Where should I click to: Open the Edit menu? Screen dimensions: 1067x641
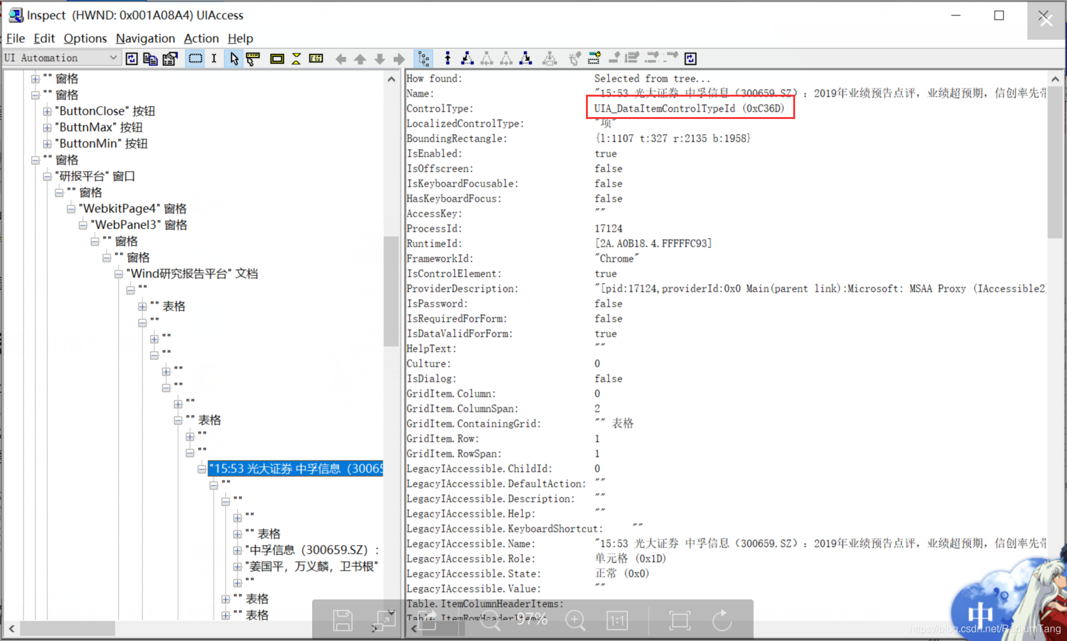coord(44,38)
